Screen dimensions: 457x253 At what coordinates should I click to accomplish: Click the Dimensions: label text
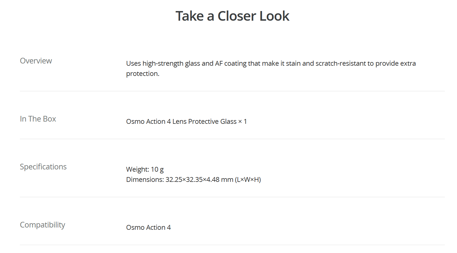145,180
